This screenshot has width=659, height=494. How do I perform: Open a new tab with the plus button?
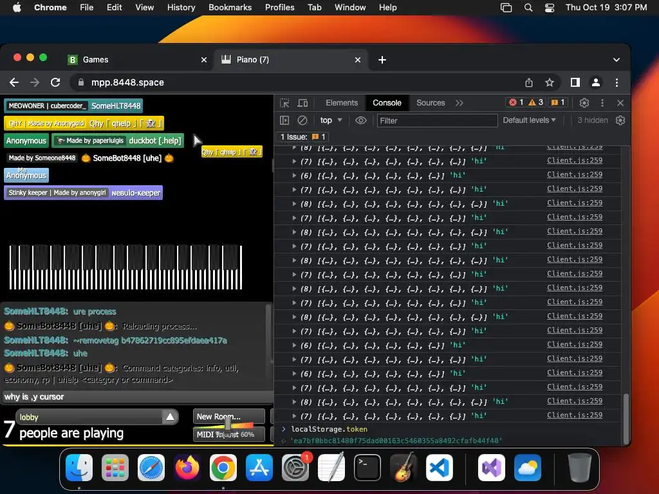[382, 60]
